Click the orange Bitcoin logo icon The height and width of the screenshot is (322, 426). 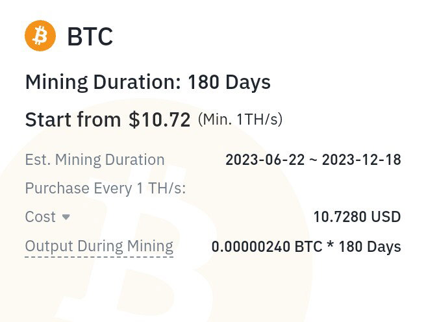pyautogui.click(x=40, y=36)
